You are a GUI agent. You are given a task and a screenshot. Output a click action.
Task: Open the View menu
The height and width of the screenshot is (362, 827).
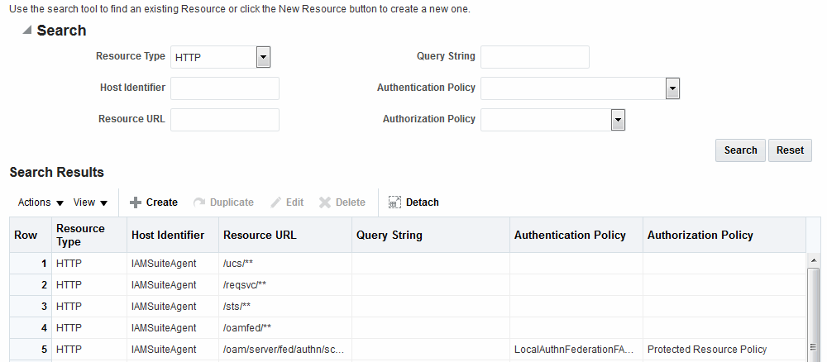pos(90,202)
